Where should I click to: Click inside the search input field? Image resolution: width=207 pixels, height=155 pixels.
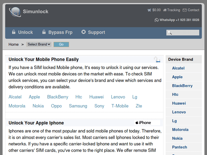click(184, 32)
